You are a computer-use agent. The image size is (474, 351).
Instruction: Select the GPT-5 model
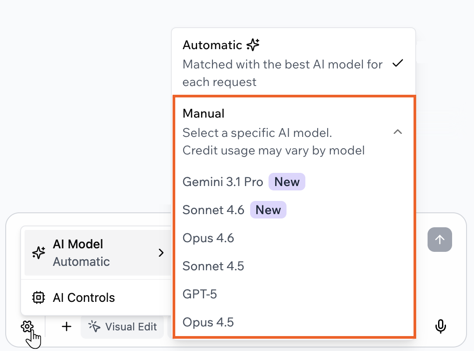[200, 294]
